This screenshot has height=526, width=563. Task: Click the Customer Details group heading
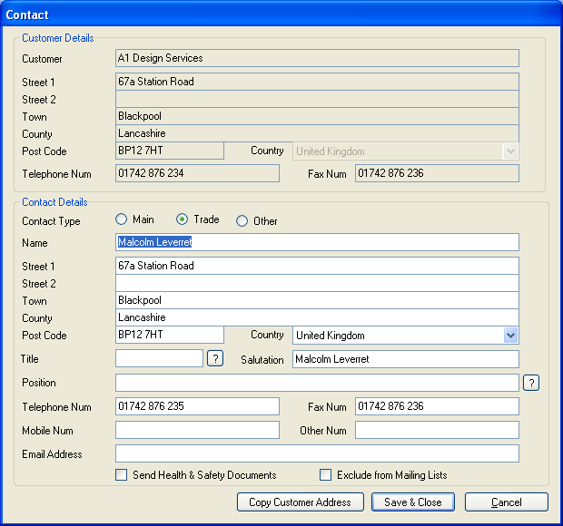pyautogui.click(x=58, y=38)
